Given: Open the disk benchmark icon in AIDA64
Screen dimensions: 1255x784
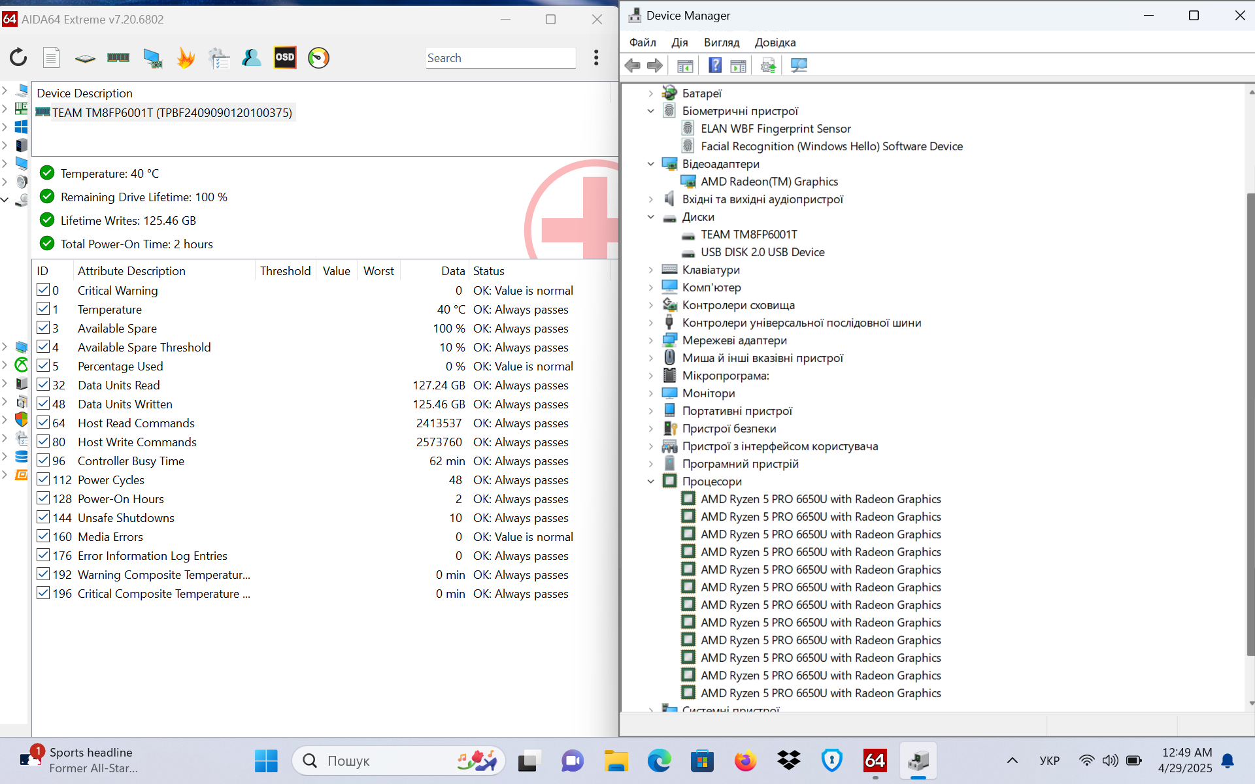Looking at the screenshot, I should click(x=85, y=58).
